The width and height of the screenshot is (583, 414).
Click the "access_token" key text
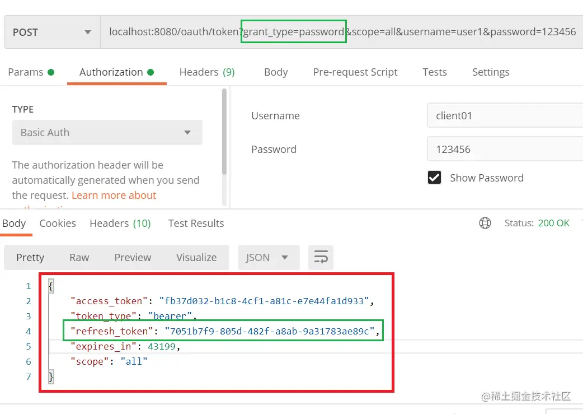click(109, 301)
